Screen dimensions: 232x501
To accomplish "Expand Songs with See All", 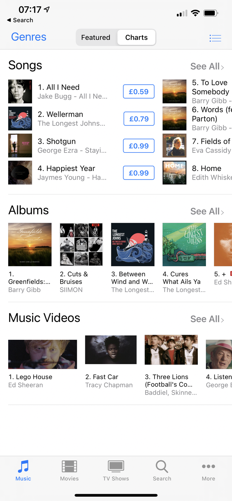I will pyautogui.click(x=207, y=66).
